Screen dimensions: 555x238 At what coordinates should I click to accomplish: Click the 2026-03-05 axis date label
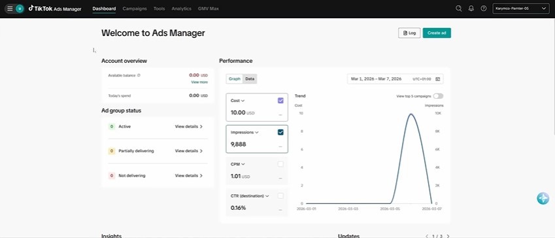click(390, 209)
